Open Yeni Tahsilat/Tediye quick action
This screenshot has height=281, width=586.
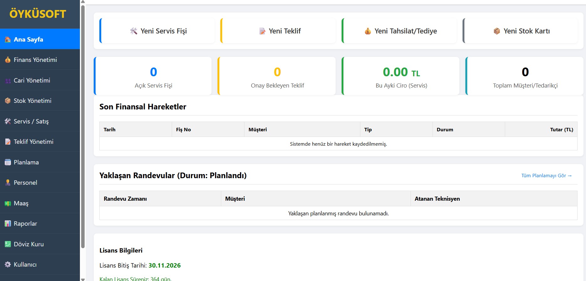(x=400, y=31)
